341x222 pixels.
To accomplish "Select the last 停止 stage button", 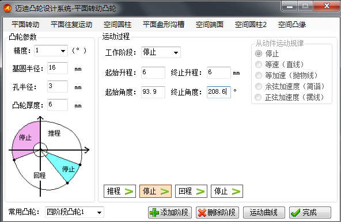I will coord(227,191).
